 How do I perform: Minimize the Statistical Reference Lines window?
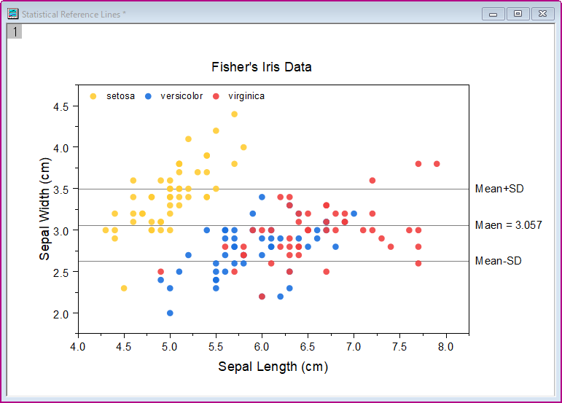point(493,14)
